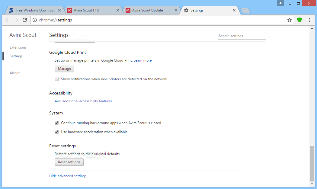Image resolution: width=317 pixels, height=189 pixels.
Task: Click the chrome://settings address bar
Action: (x=162, y=20)
